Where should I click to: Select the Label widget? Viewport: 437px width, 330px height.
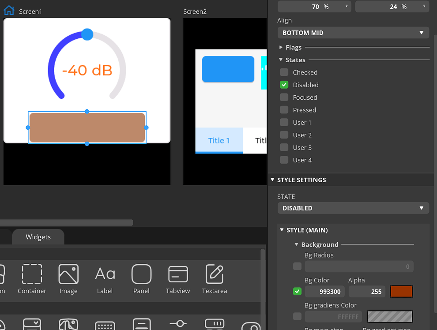coord(105,278)
